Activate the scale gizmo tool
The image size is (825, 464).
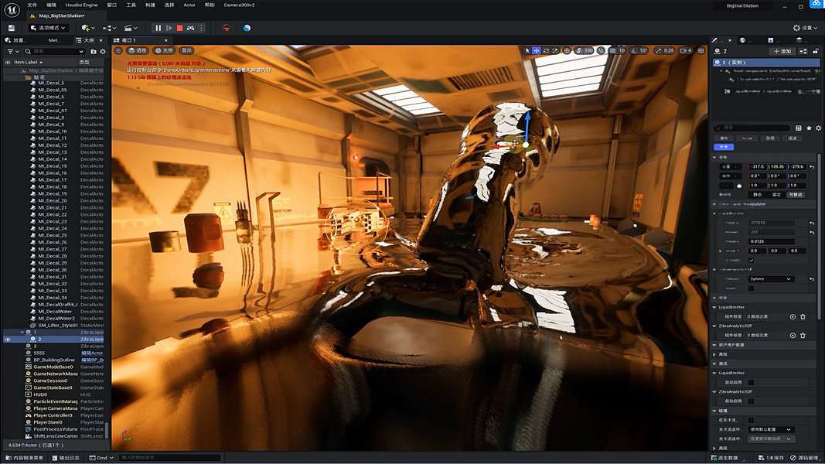[554, 50]
